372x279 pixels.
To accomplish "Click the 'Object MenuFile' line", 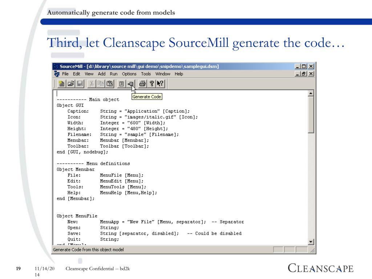I will coord(77,216).
